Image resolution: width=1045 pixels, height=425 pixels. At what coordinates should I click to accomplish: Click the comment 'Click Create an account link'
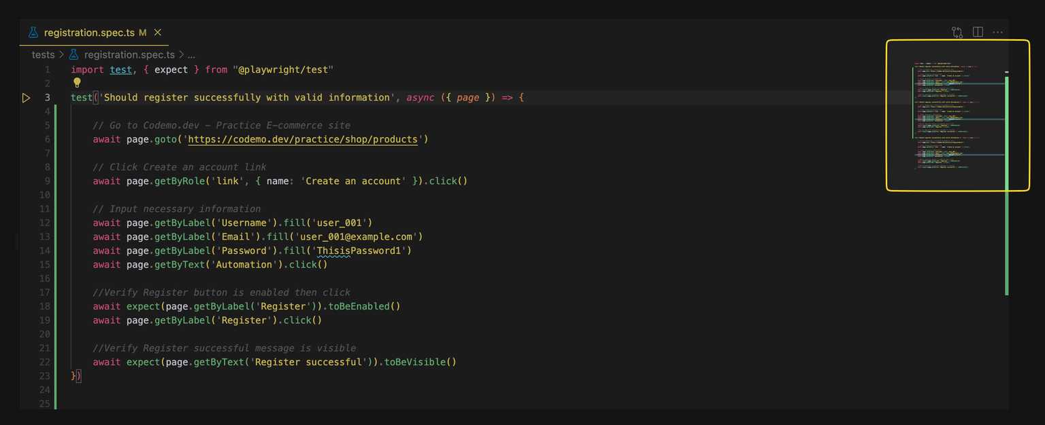[x=180, y=167]
